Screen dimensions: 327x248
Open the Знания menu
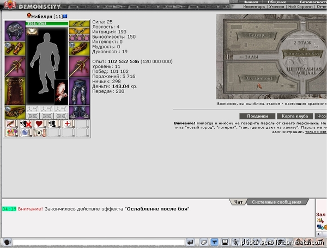pos(251,2)
